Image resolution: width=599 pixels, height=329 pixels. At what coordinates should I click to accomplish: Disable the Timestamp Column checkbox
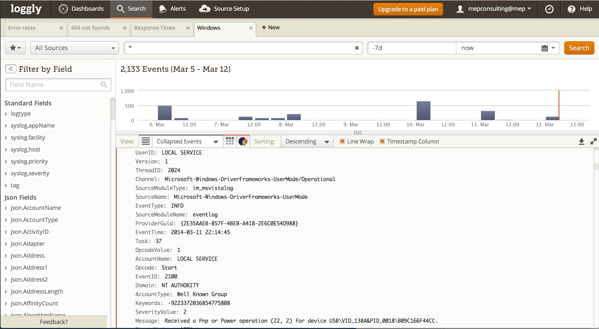382,141
